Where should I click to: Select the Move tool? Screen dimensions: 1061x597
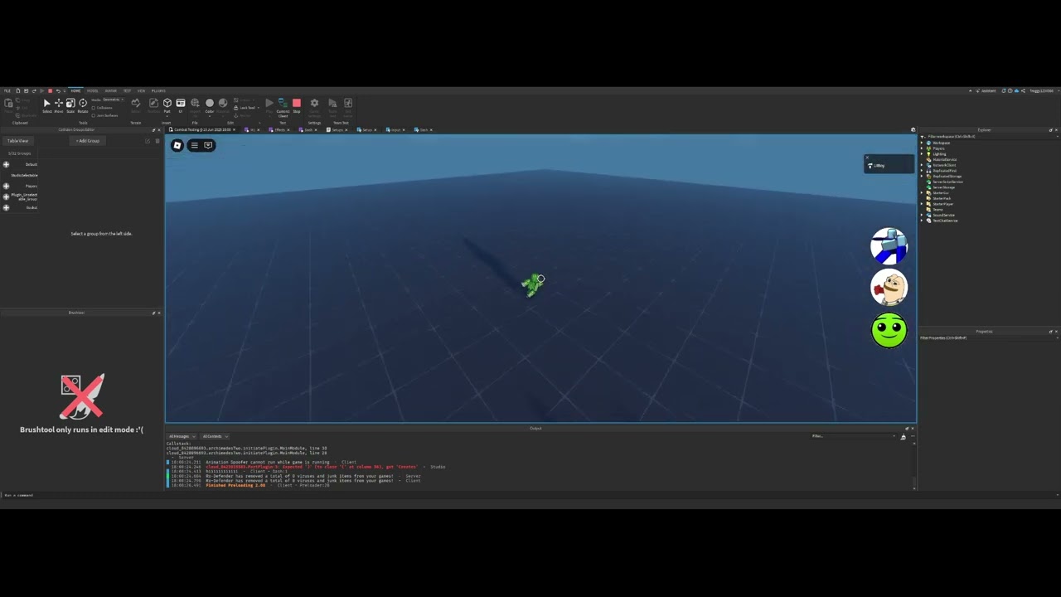coord(58,104)
